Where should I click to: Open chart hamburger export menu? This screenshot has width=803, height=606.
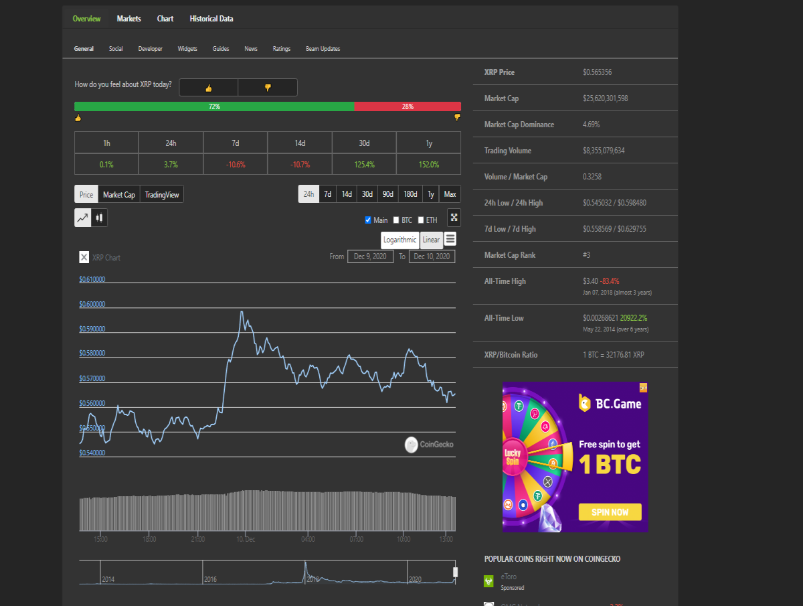click(x=450, y=238)
